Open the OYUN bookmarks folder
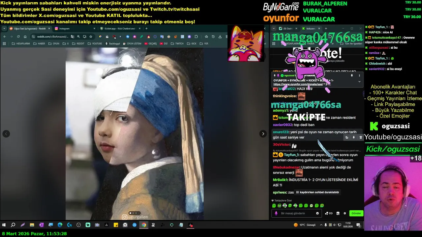 click(x=54, y=43)
